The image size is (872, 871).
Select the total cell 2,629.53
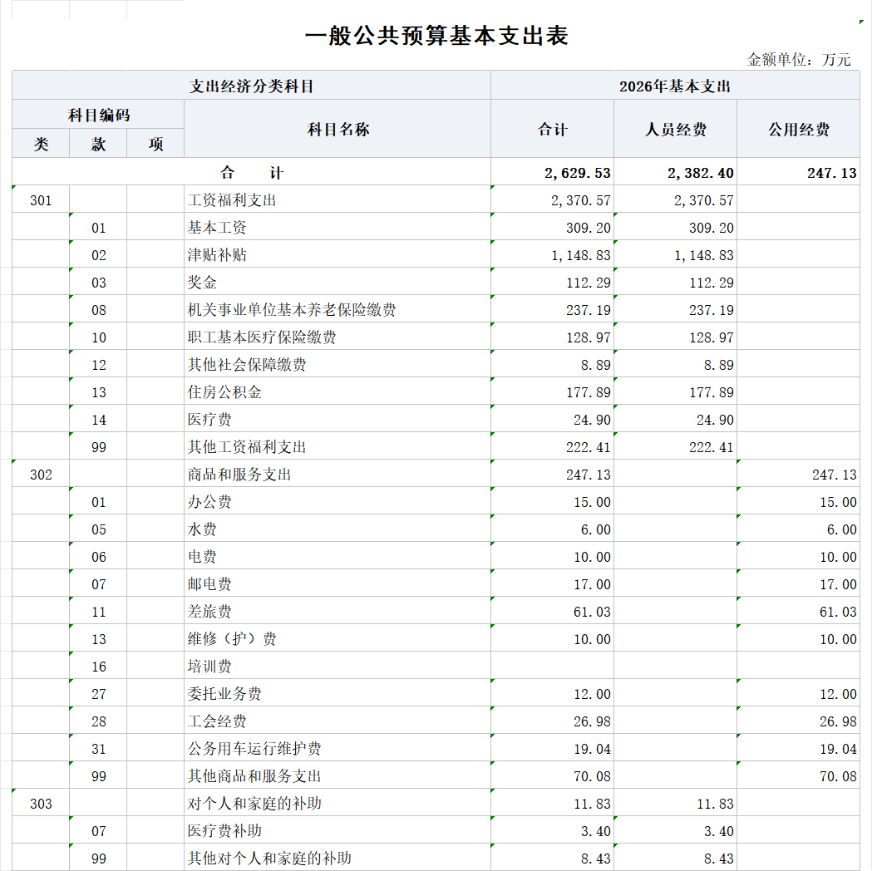[552, 172]
